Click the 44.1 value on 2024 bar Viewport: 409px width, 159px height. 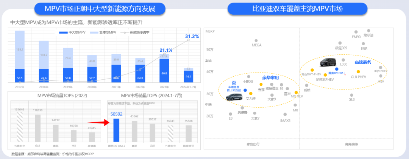[x=188, y=77]
